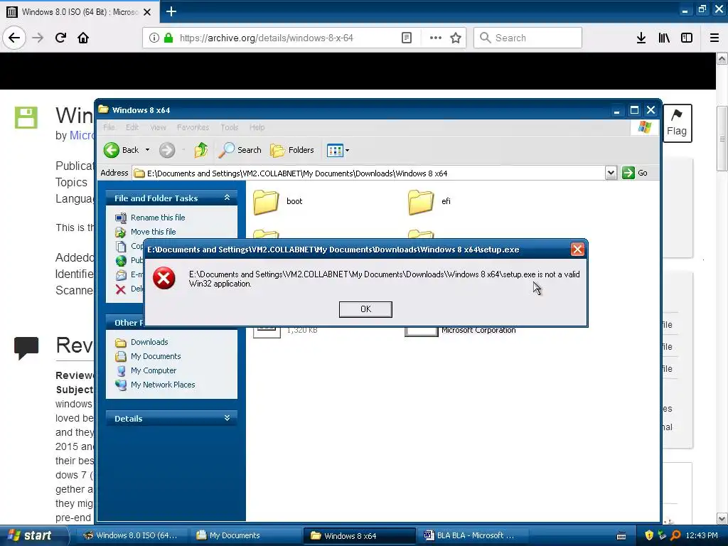Go up one folder level
The height and width of the screenshot is (546, 728).
(200, 150)
